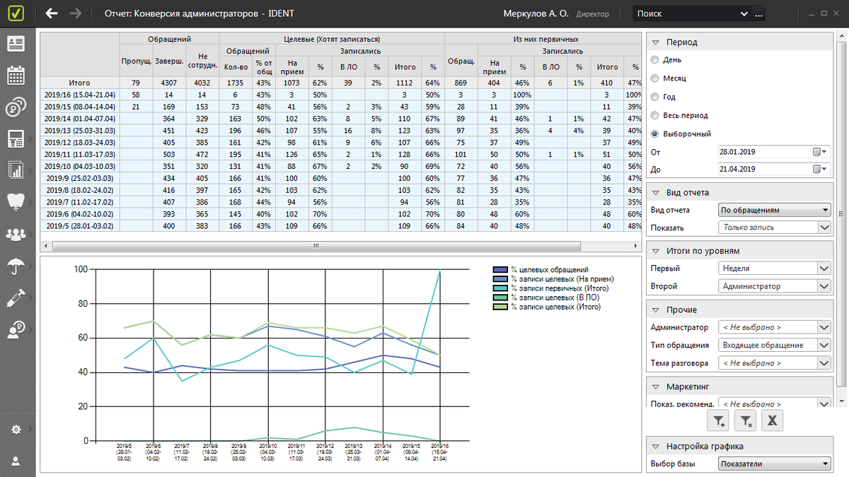
Task: Open calendar picker for the До date
Action: click(819, 170)
